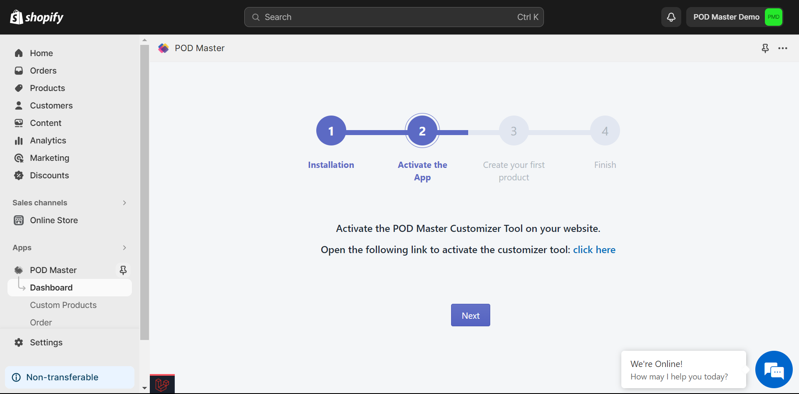The image size is (799, 394).
Task: Click the Products tag icon
Action: point(19,88)
